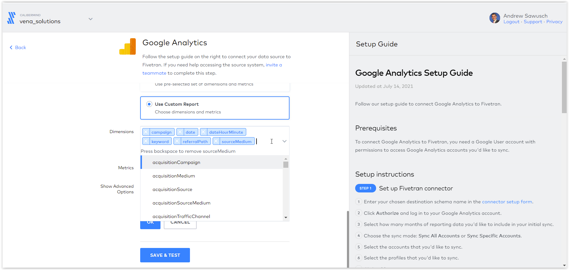The width and height of the screenshot is (569, 270).
Task: Choose acquisitionSource from the dimensions list
Action: pyautogui.click(x=212, y=189)
